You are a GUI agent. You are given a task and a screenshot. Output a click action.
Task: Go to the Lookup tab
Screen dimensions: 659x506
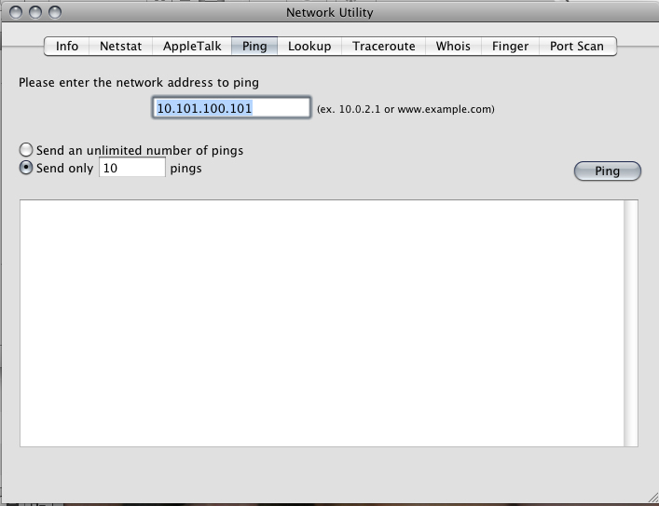(309, 46)
